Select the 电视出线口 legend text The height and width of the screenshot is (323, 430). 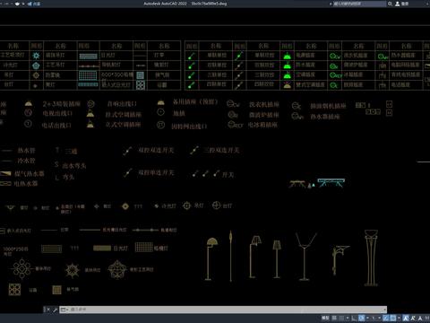coord(57,114)
